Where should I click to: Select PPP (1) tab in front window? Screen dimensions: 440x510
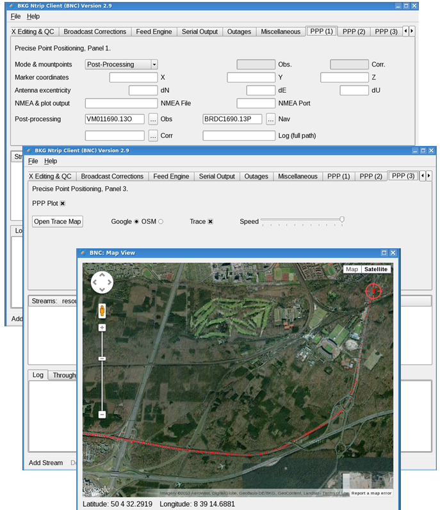tap(338, 176)
